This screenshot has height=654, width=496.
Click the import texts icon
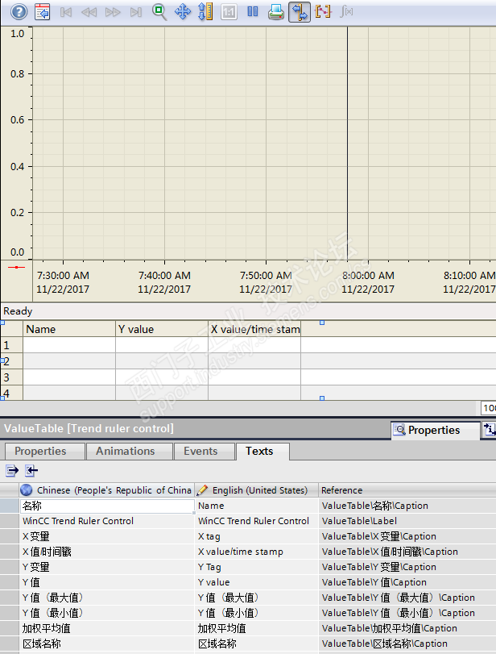click(x=31, y=471)
